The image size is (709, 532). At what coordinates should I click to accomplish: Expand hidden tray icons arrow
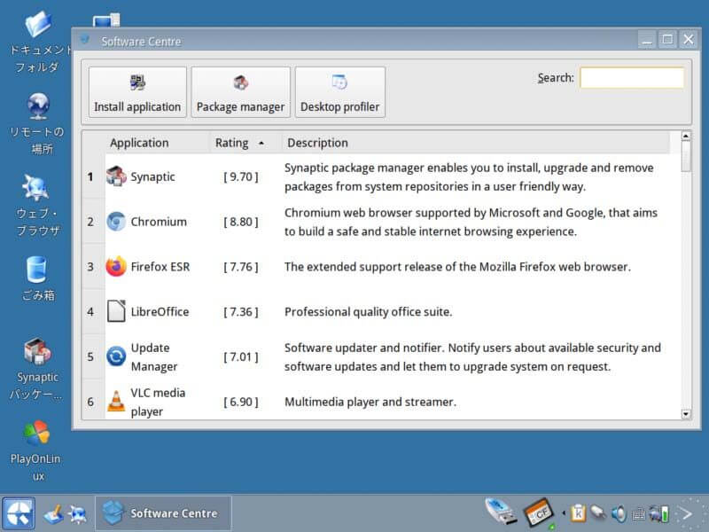(564, 513)
